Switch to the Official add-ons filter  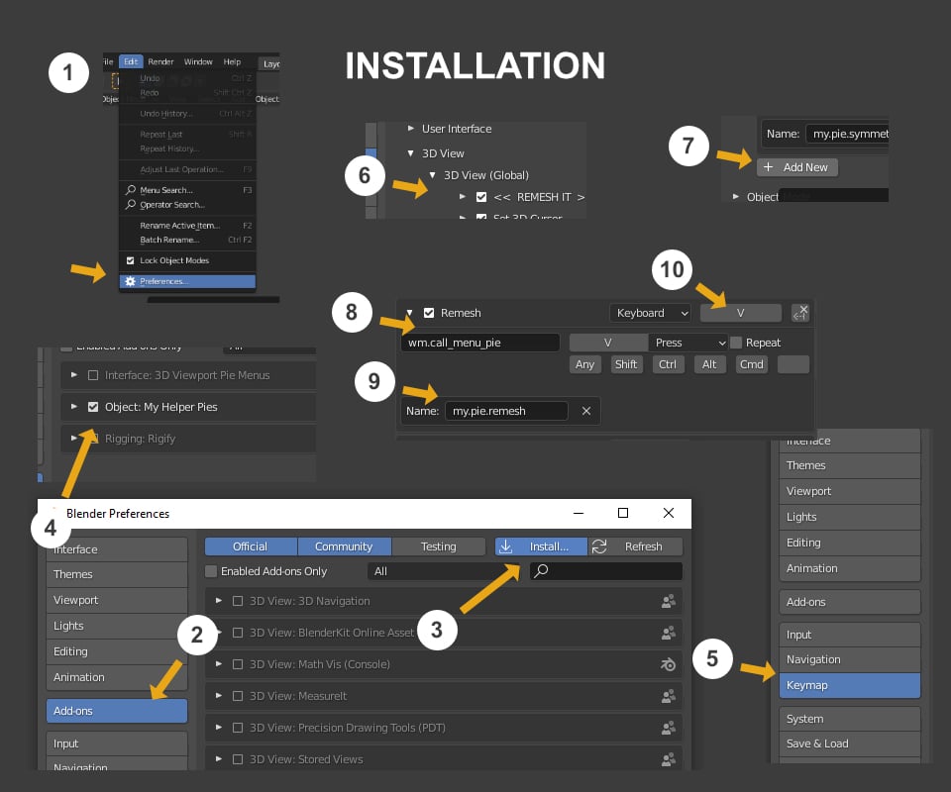point(251,546)
